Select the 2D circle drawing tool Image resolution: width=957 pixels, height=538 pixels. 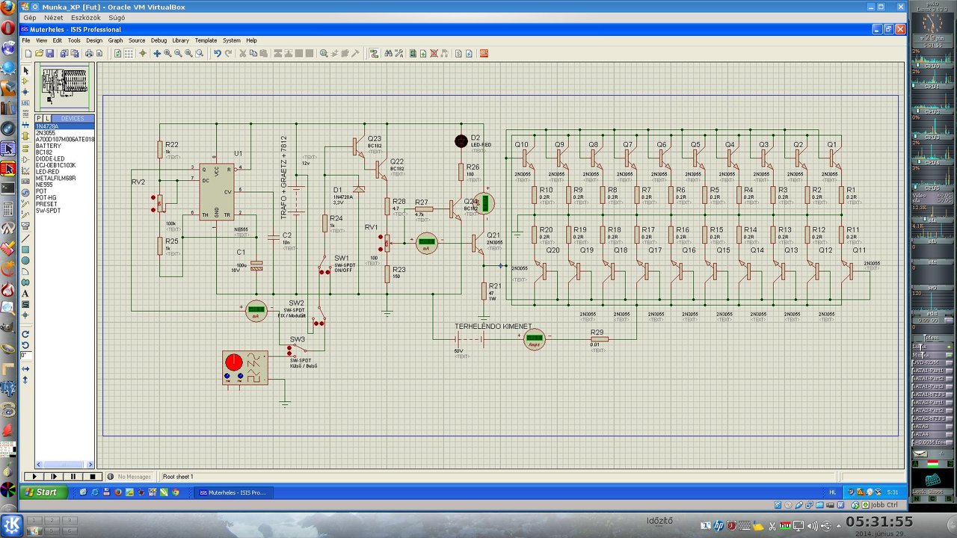[25, 261]
